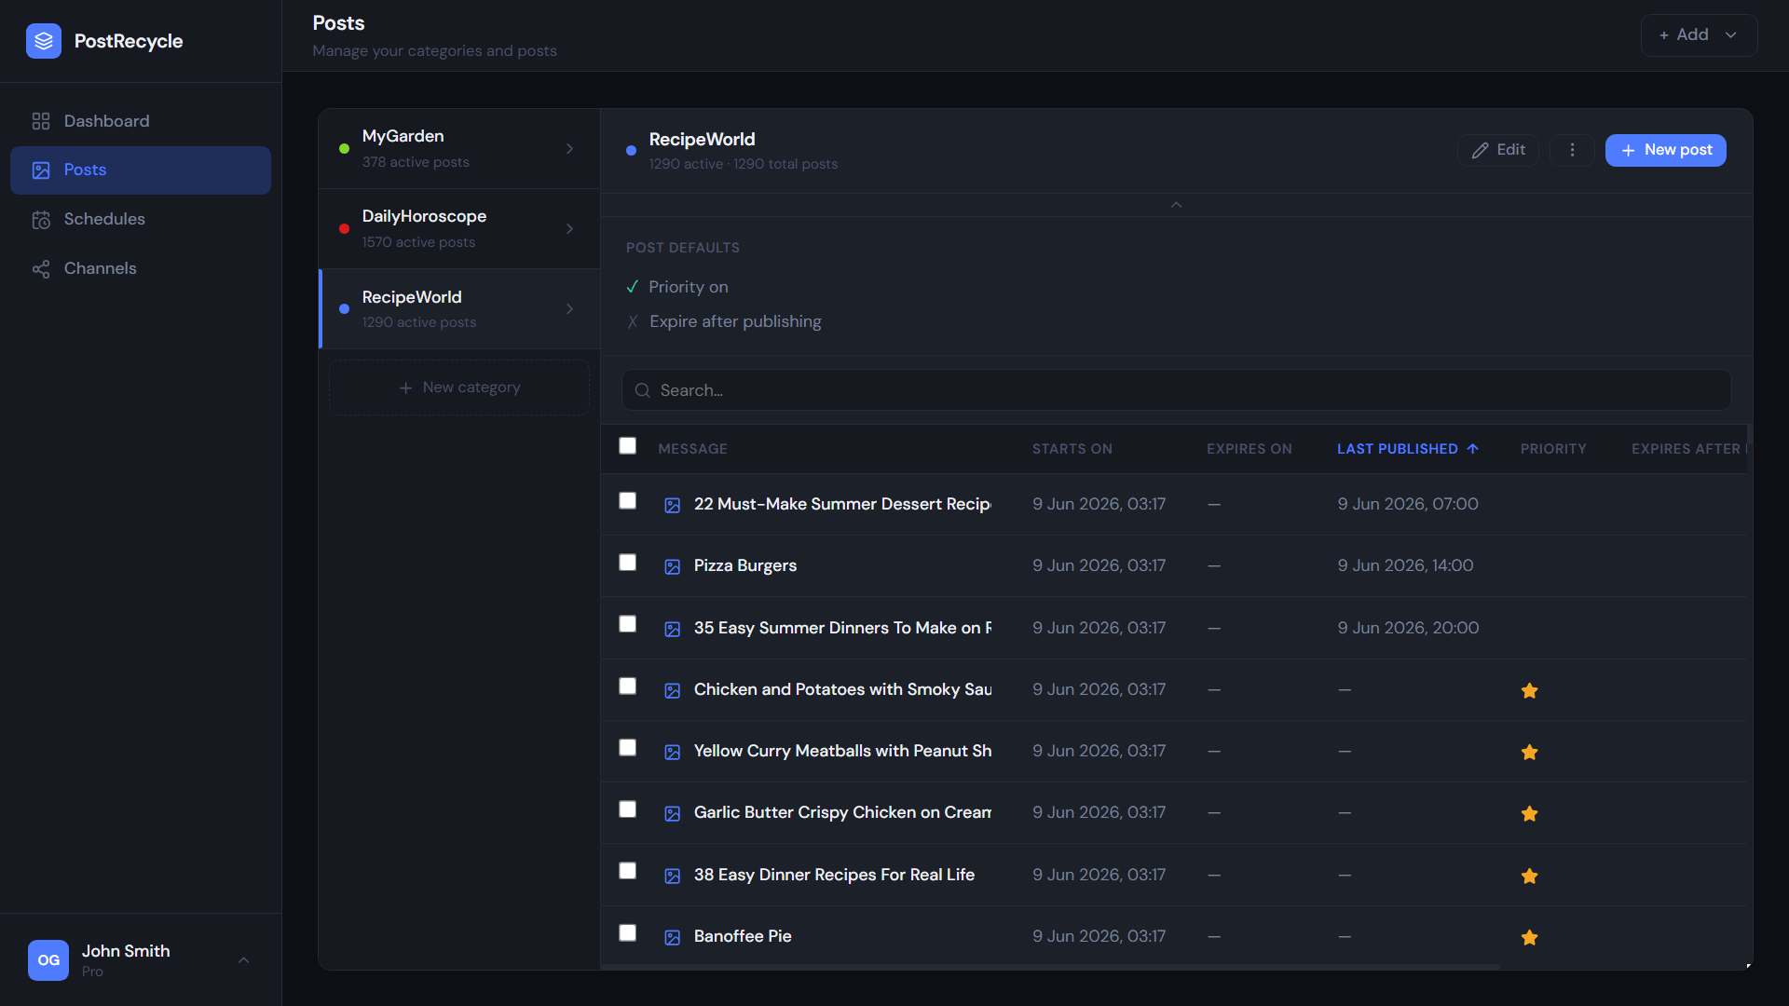This screenshot has height=1006, width=1789.
Task: Sort by the Priority column
Action: pos(1552,449)
